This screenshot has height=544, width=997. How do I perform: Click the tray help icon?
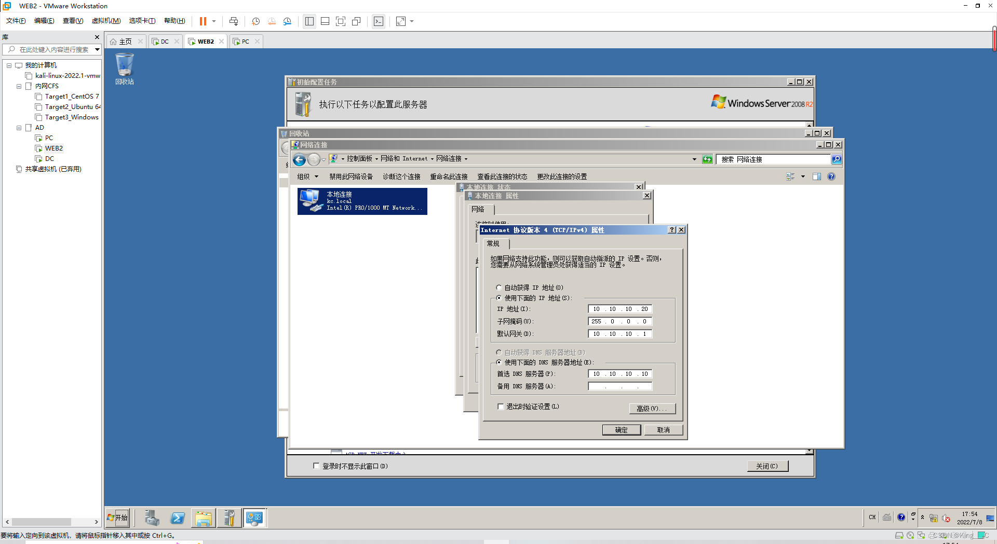click(x=901, y=517)
